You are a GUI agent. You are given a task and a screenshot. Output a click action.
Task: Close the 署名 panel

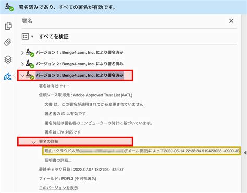coord(231,21)
